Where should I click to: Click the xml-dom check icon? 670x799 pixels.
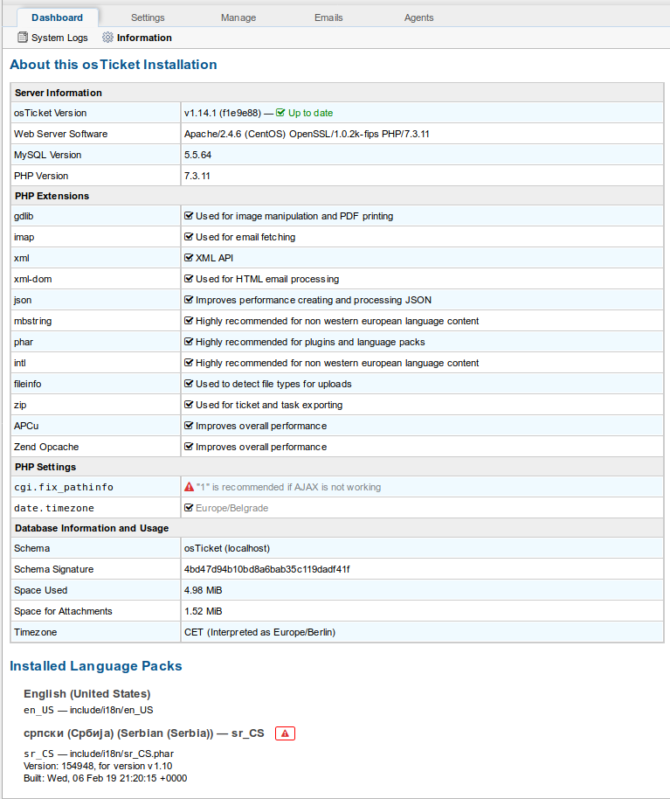coord(189,279)
